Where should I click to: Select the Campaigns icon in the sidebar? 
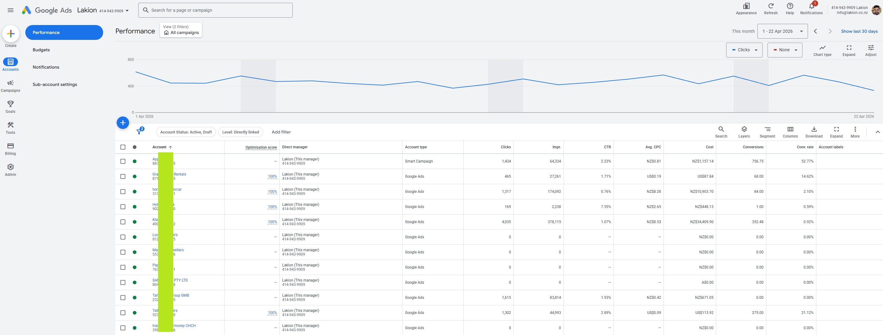click(10, 84)
